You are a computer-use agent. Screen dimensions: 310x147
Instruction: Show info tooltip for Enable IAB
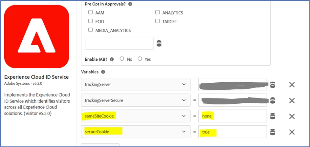112,59
